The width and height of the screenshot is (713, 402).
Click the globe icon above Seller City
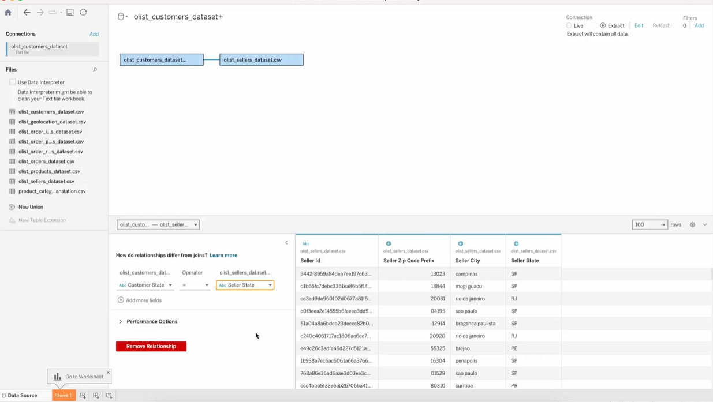(x=460, y=244)
